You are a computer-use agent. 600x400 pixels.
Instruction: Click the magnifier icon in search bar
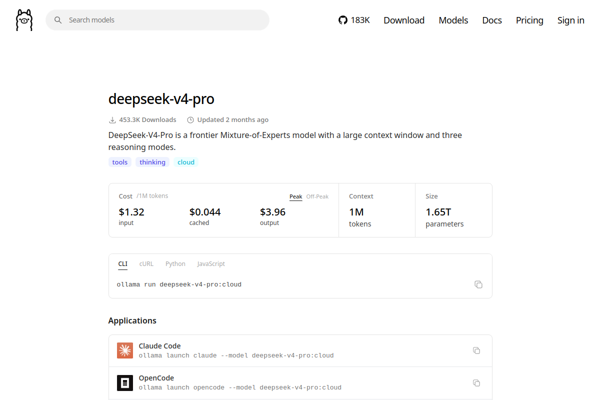point(58,20)
